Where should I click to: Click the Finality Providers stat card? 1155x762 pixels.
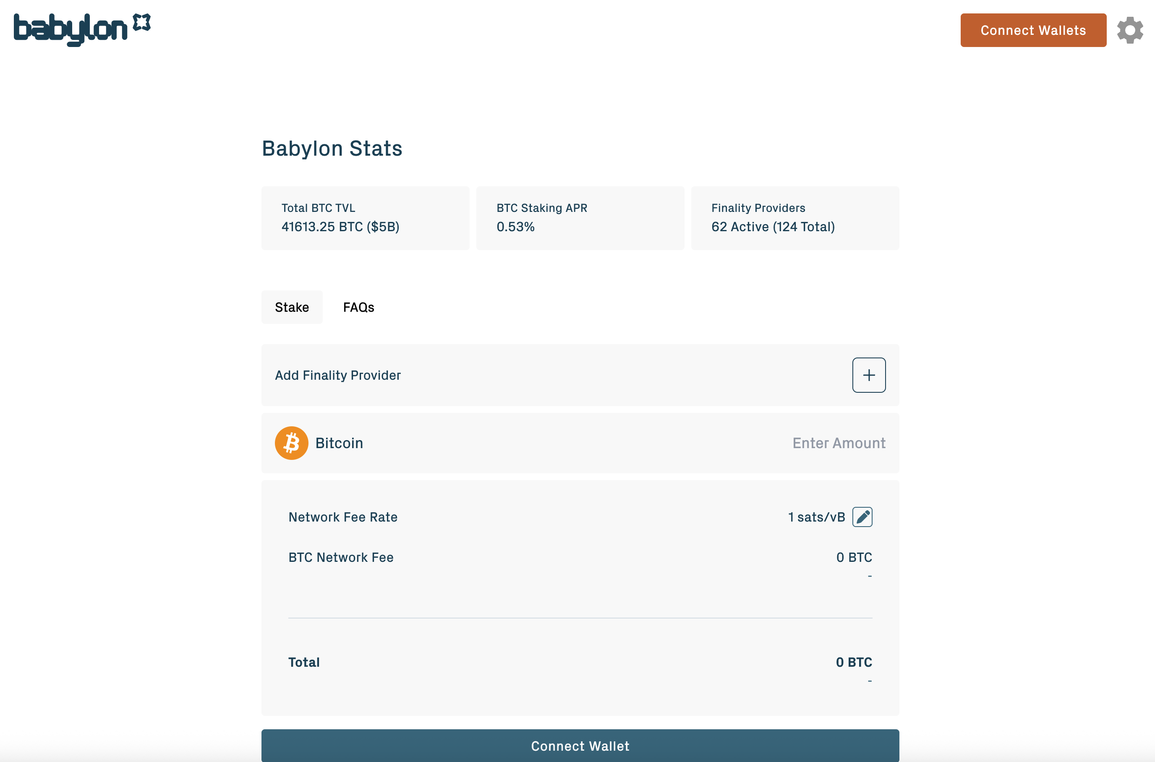tap(795, 218)
